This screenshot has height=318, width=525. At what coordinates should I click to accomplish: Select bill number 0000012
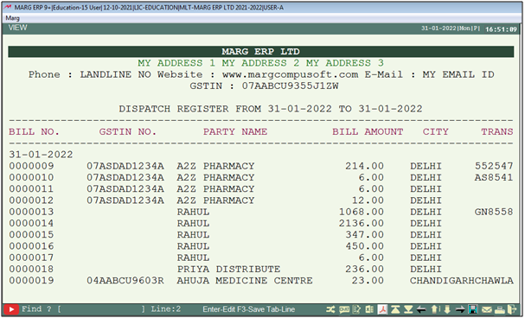31,200
